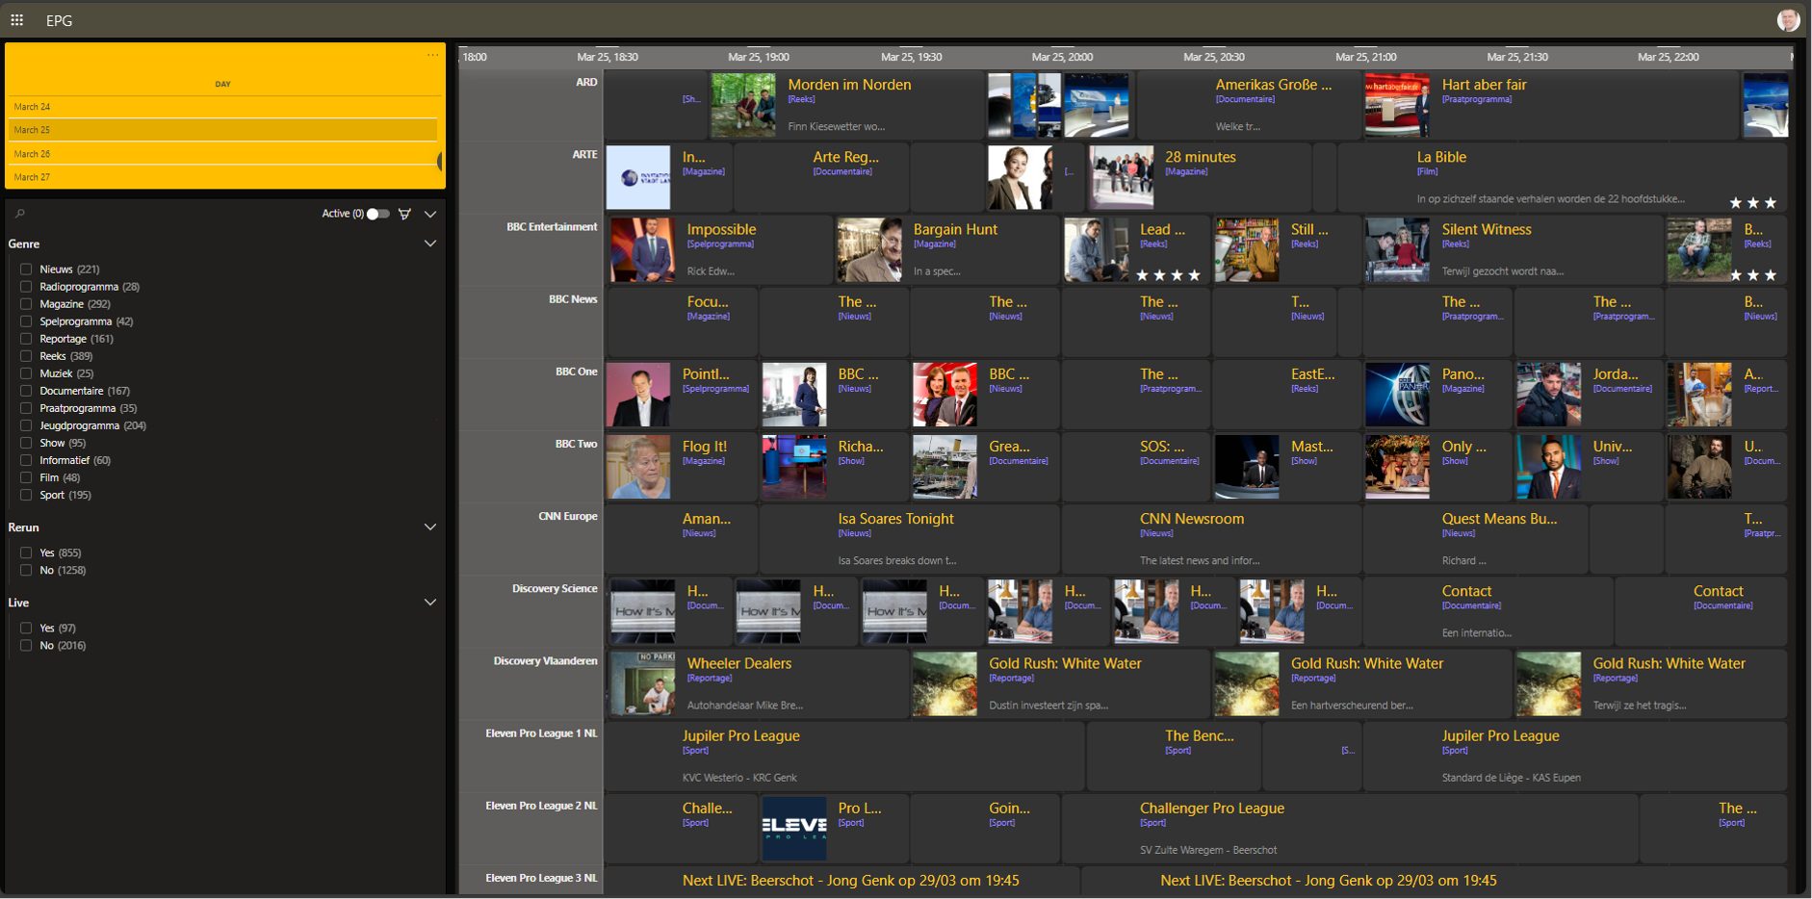Click the 28 minutes thumbnail

(1121, 177)
